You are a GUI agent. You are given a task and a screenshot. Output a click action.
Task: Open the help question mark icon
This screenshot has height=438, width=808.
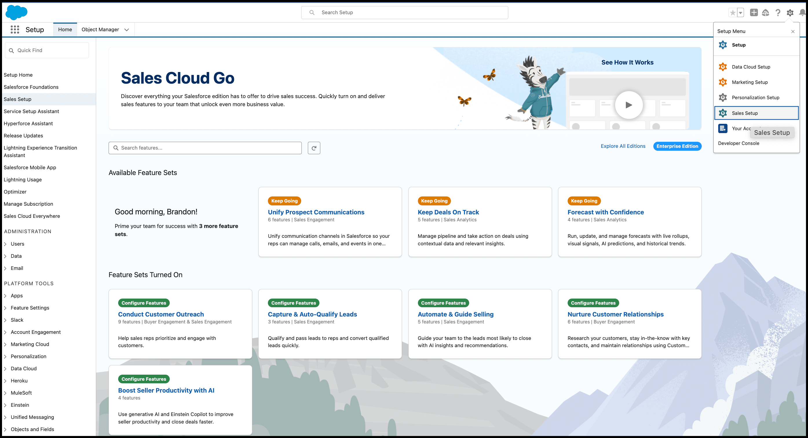(x=778, y=12)
